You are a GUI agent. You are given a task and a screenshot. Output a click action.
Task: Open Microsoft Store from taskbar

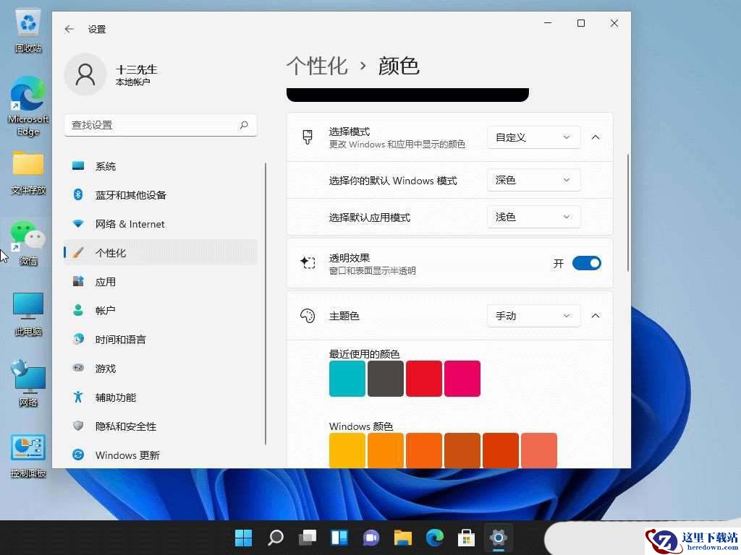click(x=466, y=538)
